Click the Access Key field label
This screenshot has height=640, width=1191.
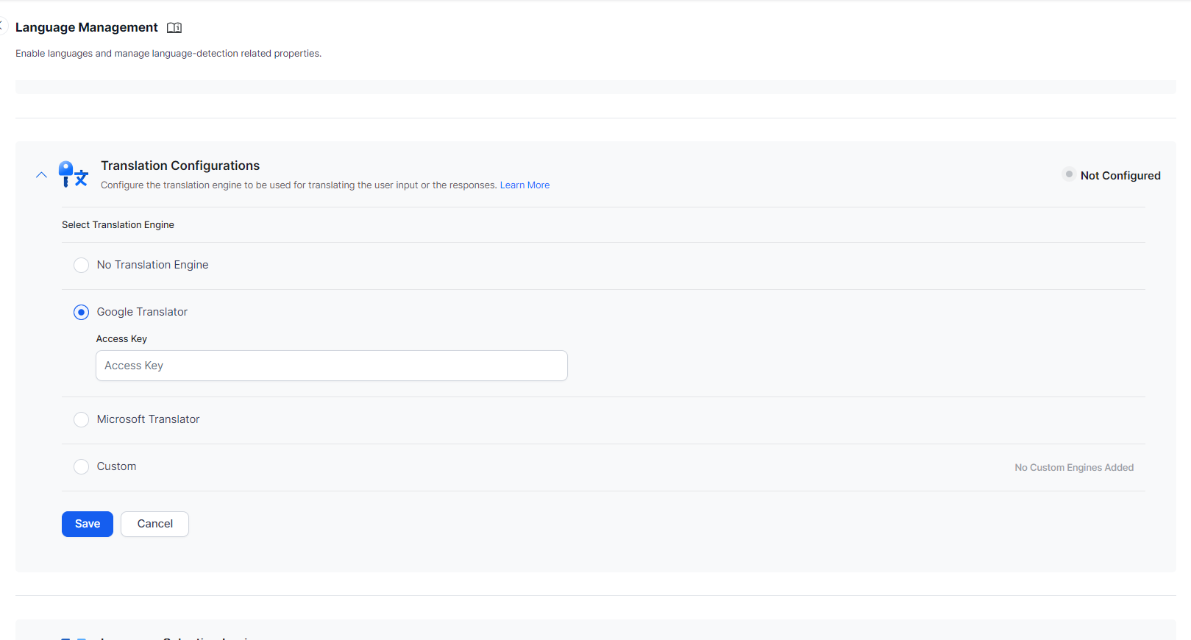121,339
